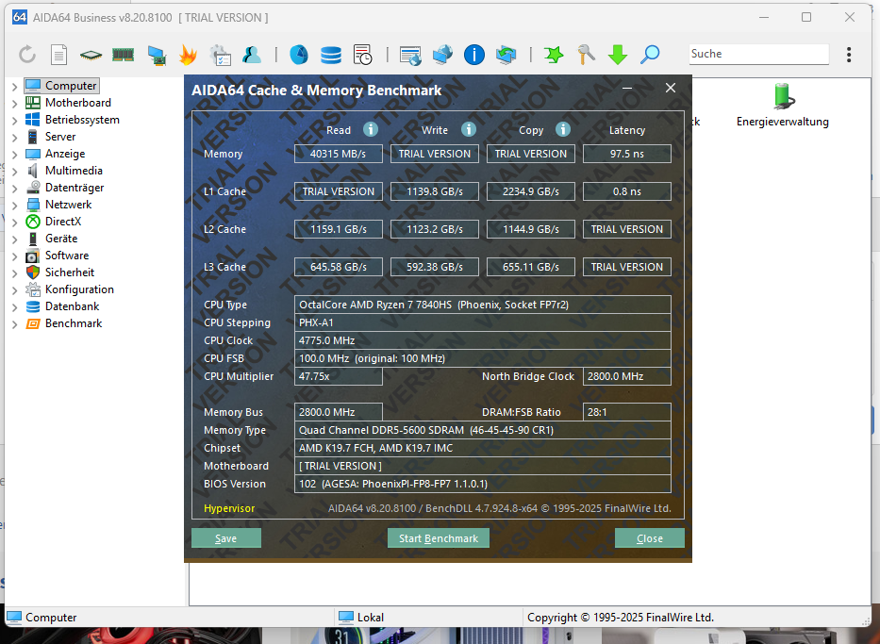Expand the Multimedia tree node
880x644 pixels.
[14, 171]
